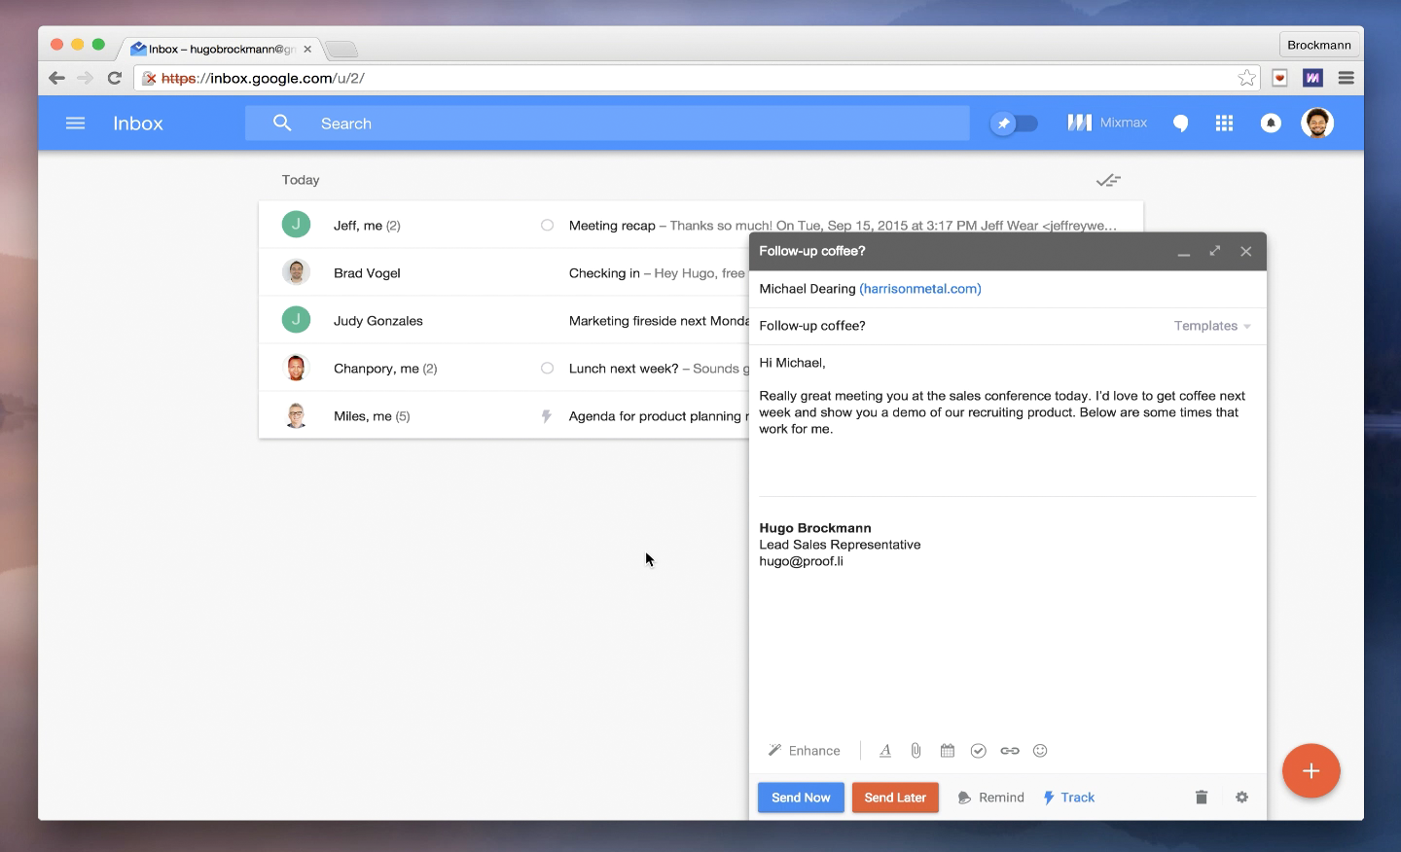The image size is (1401, 852).
Task: Open compose settings gear
Action: pyautogui.click(x=1241, y=798)
